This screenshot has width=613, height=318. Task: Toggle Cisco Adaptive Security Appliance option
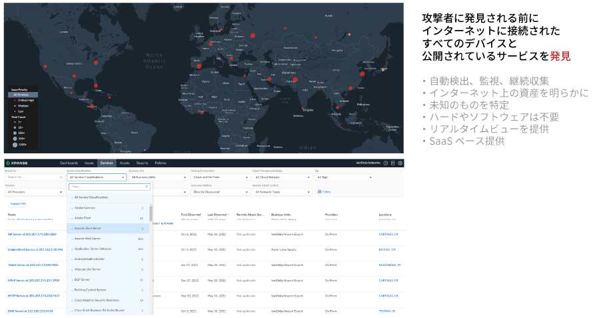[x=108, y=301]
